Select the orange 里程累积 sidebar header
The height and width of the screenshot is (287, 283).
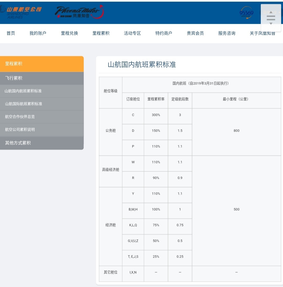click(x=42, y=64)
